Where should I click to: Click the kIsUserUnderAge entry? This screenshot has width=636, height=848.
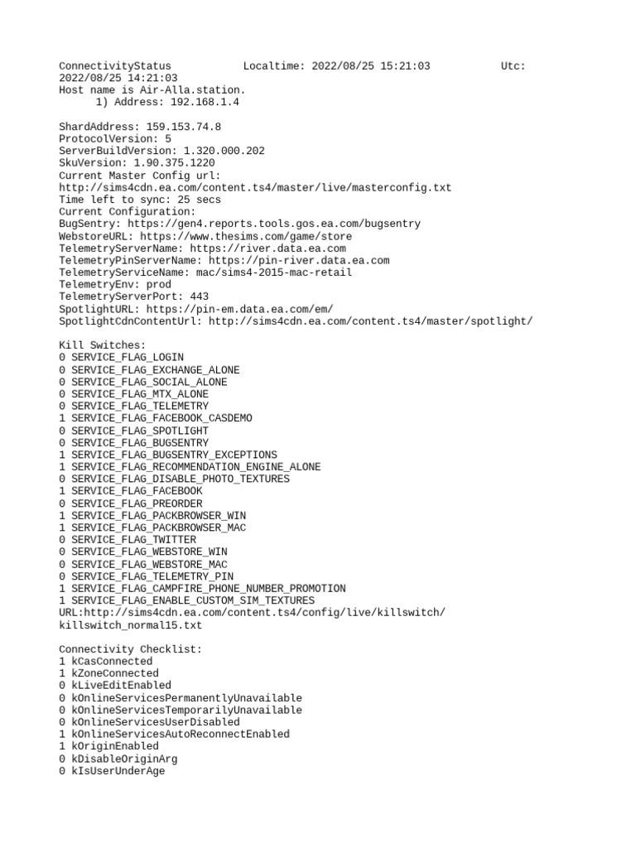112,771
